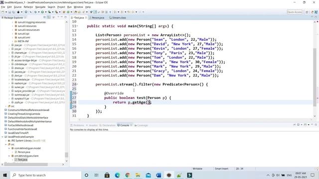Click the Task View taskbar icon
The height and width of the screenshot is (179, 319).
pyautogui.click(x=96, y=175)
